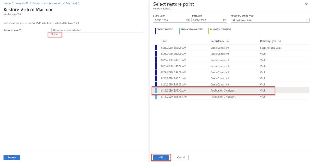The image size is (310, 162).
Task: Open the End Date calendar picker icon
Action: pos(225,20)
